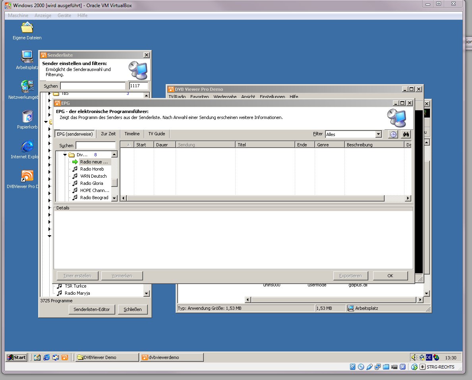Click the music note icon beside Radio Beograd
The width and height of the screenshot is (472, 380).
click(x=75, y=198)
